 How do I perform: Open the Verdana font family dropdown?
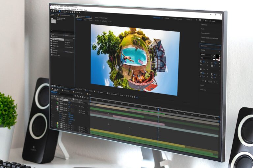pyautogui.click(x=206, y=55)
